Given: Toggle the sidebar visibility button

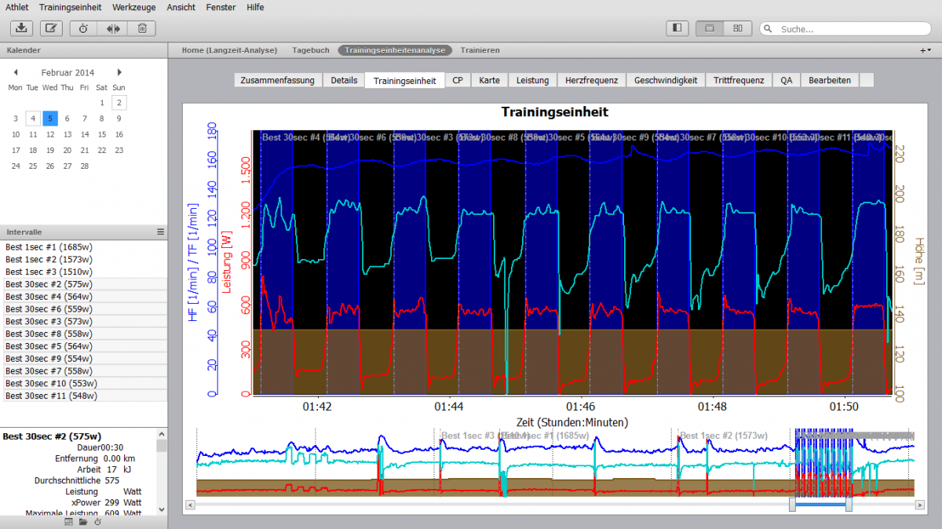Looking at the screenshot, I should click(x=676, y=28).
